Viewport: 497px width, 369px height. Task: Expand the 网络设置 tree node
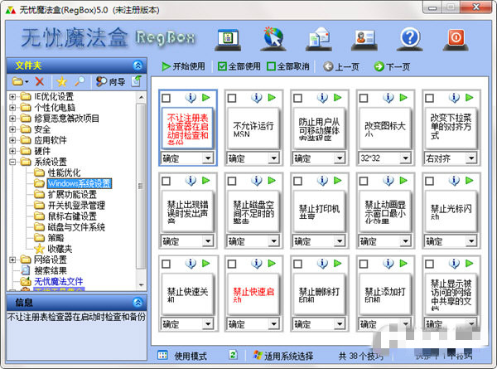pyautogui.click(x=12, y=260)
